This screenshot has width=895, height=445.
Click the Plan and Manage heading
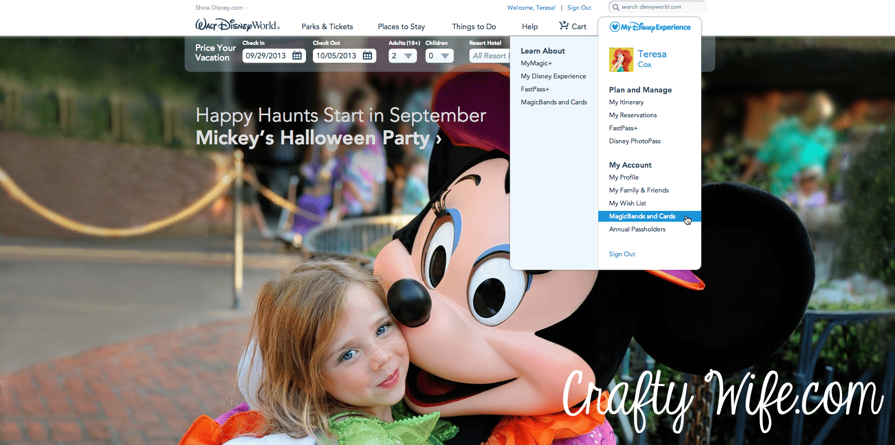[641, 90]
